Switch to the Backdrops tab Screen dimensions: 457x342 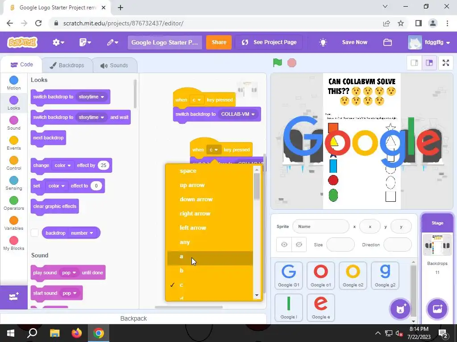click(x=67, y=65)
